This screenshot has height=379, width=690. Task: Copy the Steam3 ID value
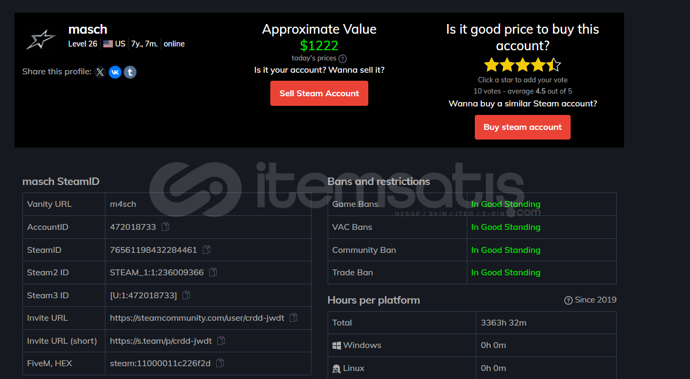coord(186,295)
